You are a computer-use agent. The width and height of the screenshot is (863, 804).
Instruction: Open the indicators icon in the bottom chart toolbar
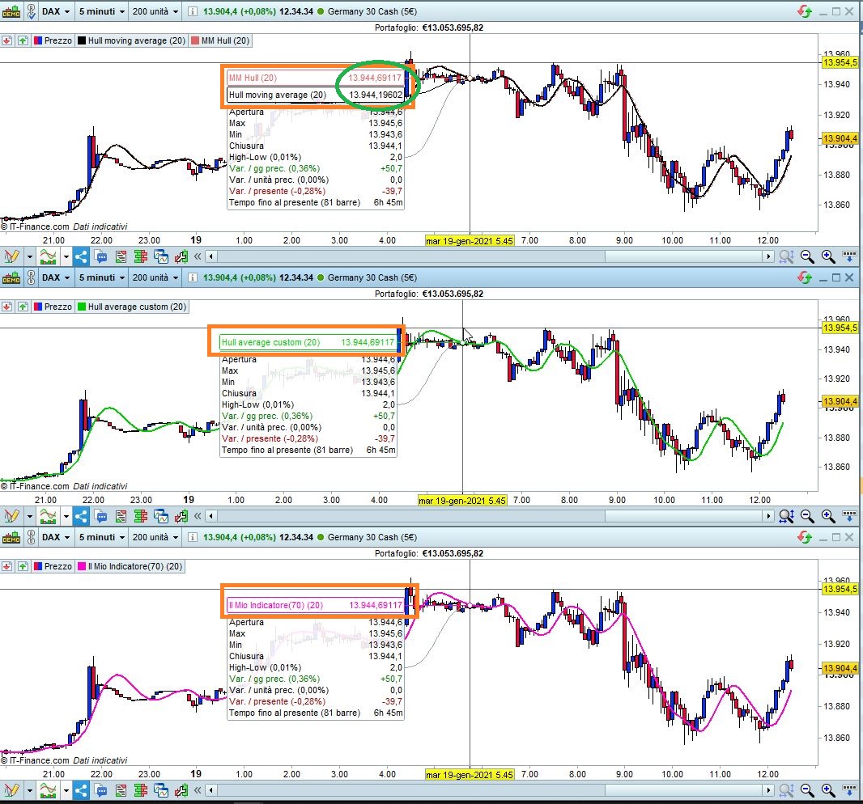coord(49,790)
